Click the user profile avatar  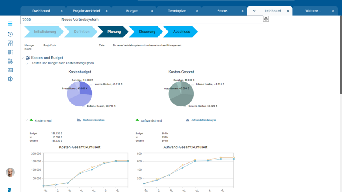(x=10, y=172)
